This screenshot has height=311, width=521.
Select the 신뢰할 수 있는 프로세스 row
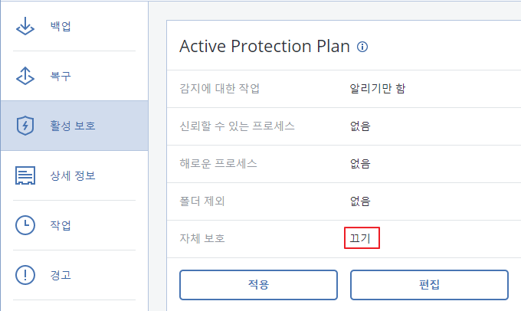(344, 126)
